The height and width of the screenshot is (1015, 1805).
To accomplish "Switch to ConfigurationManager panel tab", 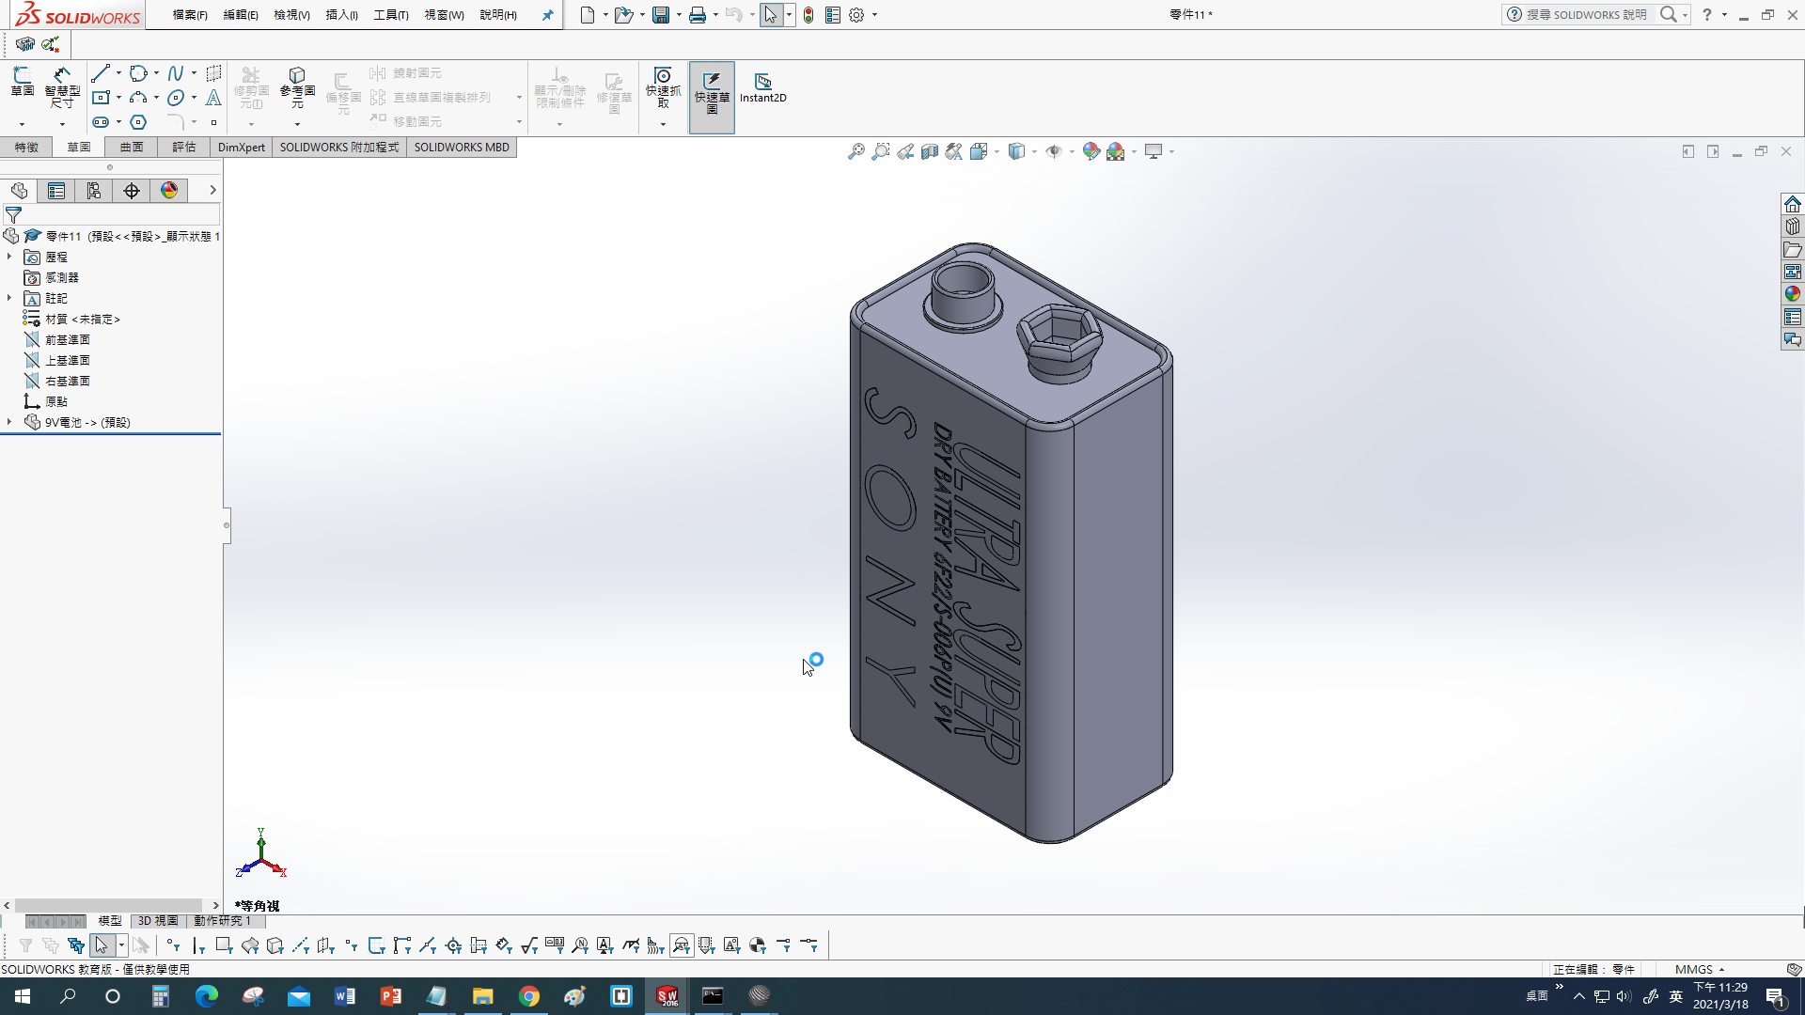I will tap(94, 191).
